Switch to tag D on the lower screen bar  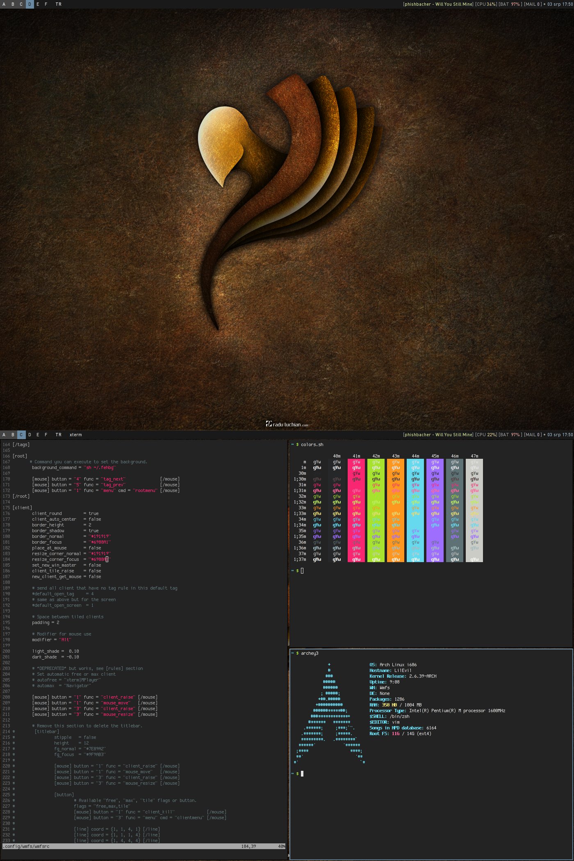[30, 435]
